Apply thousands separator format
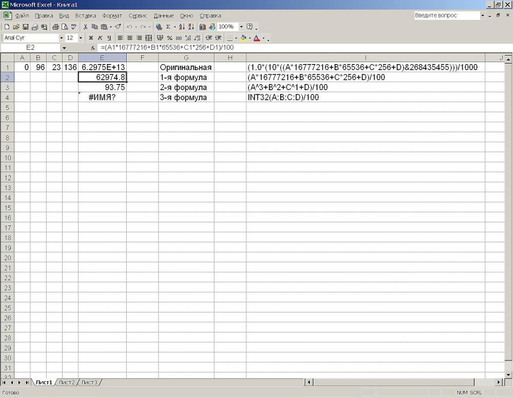 pos(179,38)
